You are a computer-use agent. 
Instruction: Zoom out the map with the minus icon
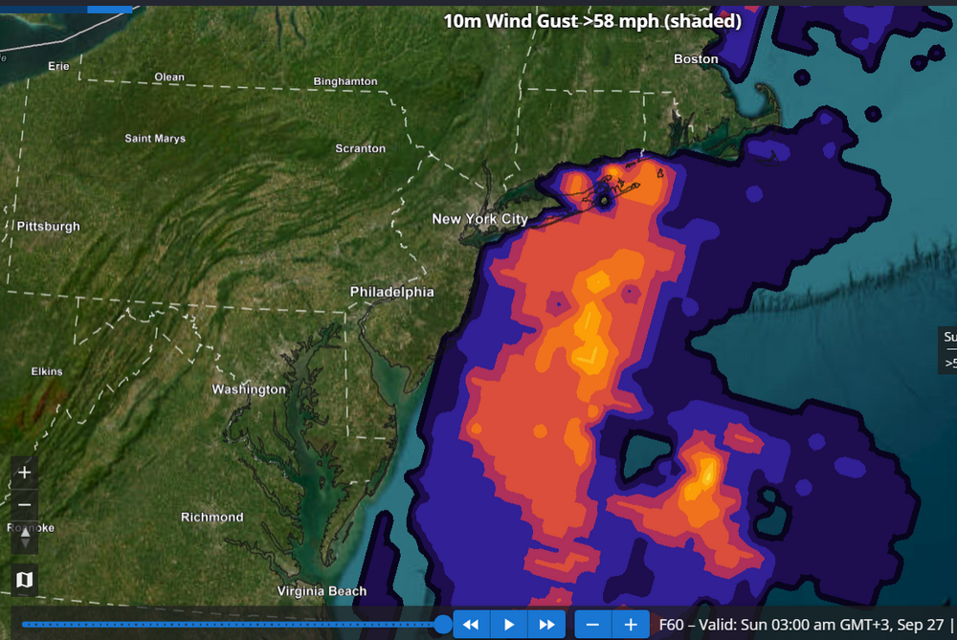point(25,504)
